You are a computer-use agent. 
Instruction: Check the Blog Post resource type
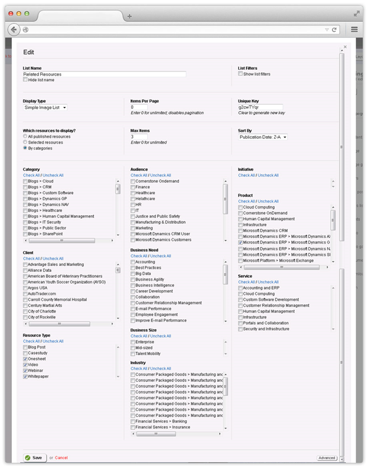pos(25,347)
